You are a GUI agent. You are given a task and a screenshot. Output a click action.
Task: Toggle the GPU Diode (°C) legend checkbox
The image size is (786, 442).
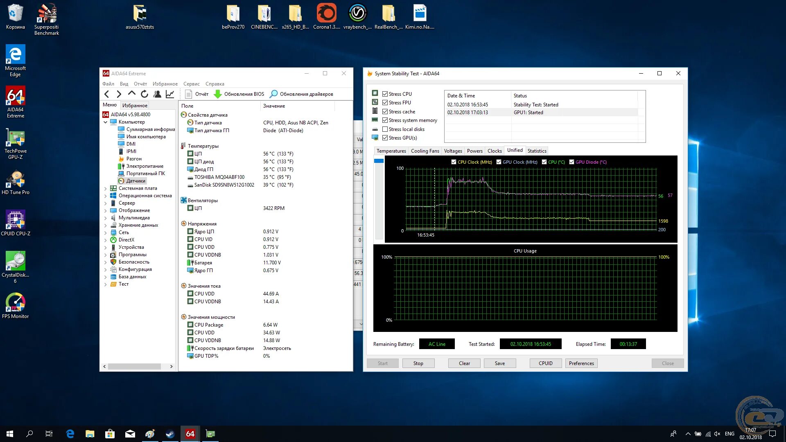572,162
